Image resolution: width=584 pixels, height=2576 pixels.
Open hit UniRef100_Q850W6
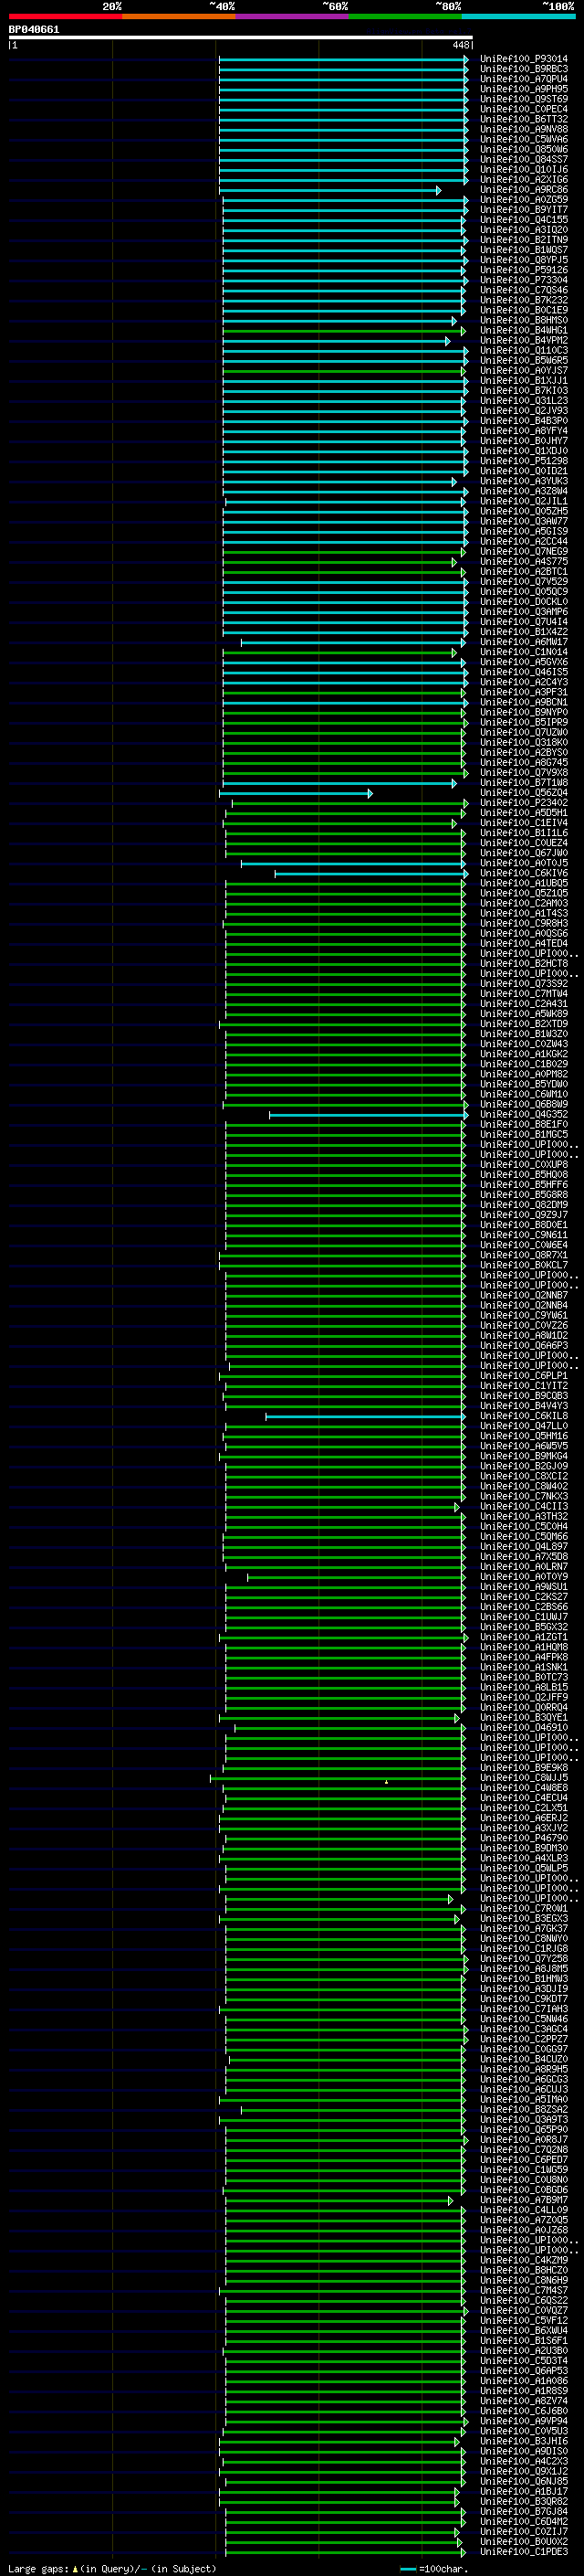tap(524, 149)
